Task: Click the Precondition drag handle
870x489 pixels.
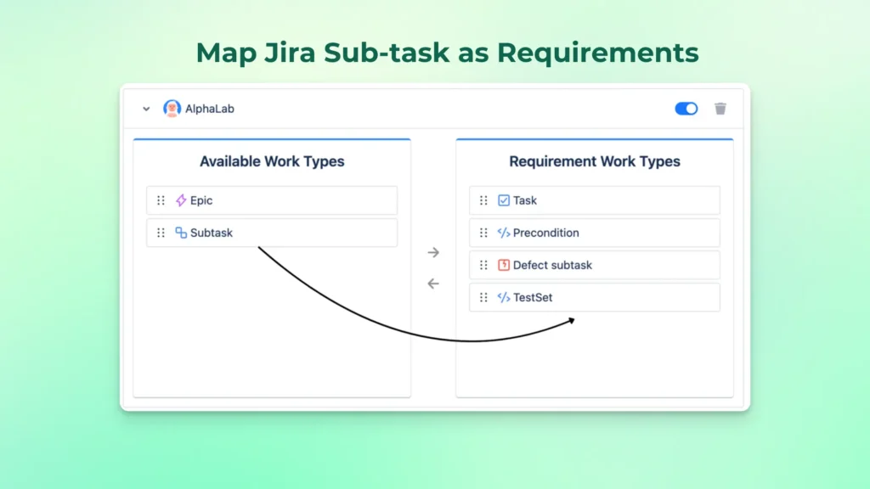Action: point(483,233)
